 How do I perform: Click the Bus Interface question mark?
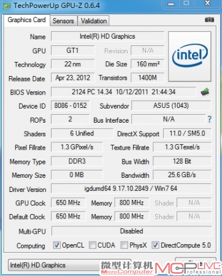209,119
